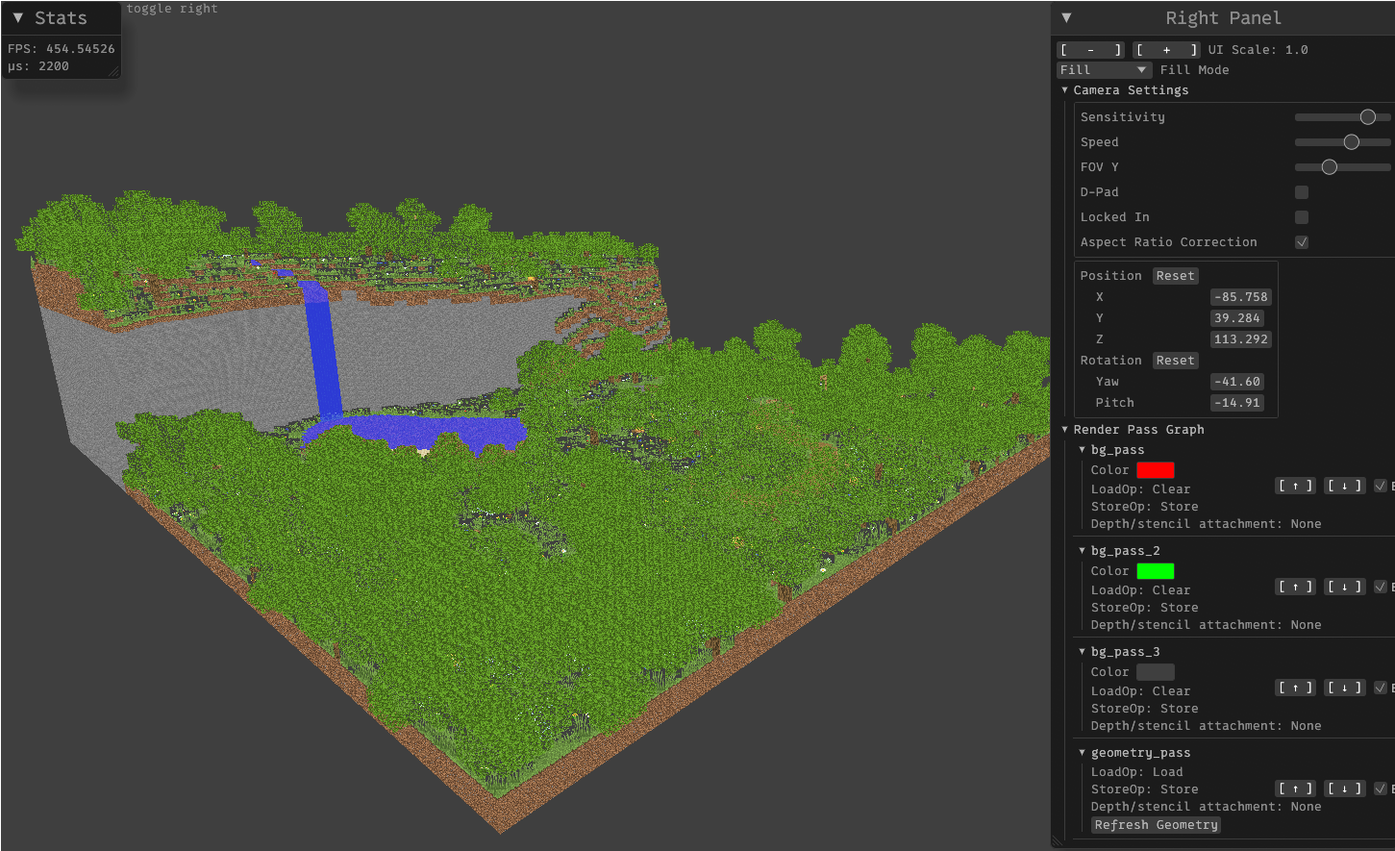This screenshot has width=1395, height=851.
Task: Click the Y position value field
Action: coord(1236,317)
